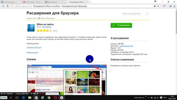
Task: Stop page loading with the X icon
Action: pos(12,6)
